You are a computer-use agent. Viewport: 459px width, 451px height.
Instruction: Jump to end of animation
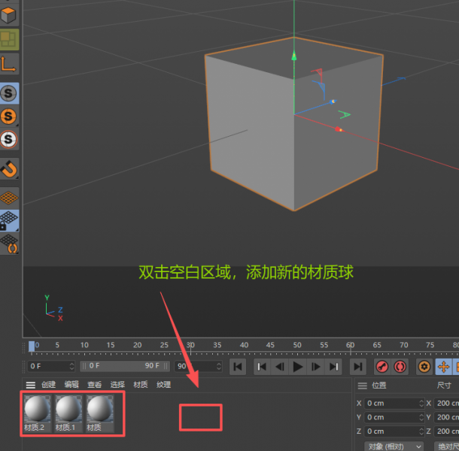[358, 367]
